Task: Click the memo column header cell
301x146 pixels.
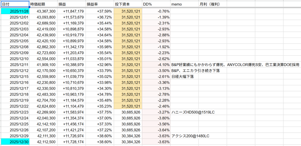Action: click(x=184, y=5)
